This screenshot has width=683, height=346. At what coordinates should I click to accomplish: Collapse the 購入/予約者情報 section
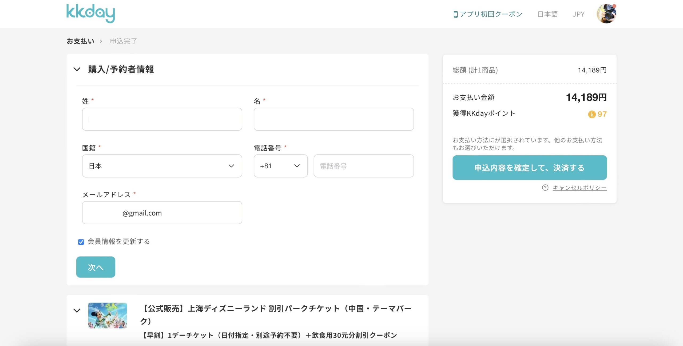point(77,70)
